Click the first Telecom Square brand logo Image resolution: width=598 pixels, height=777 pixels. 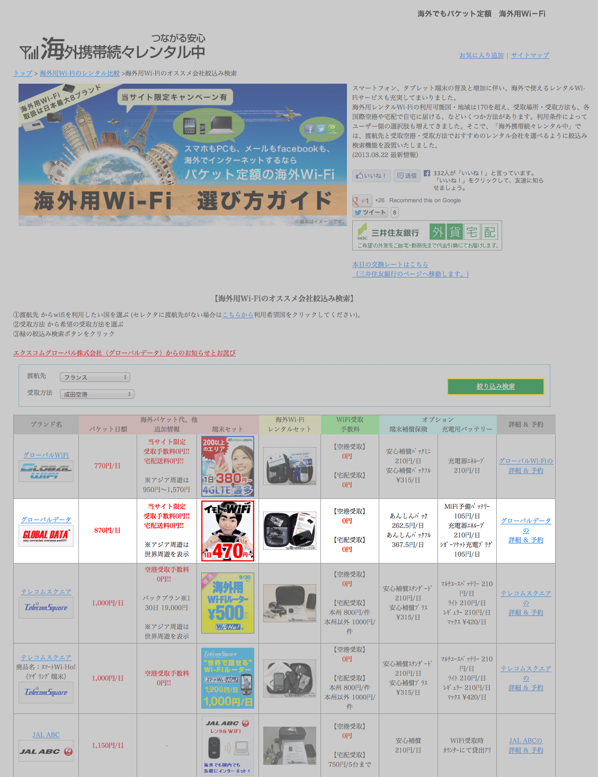(46, 608)
